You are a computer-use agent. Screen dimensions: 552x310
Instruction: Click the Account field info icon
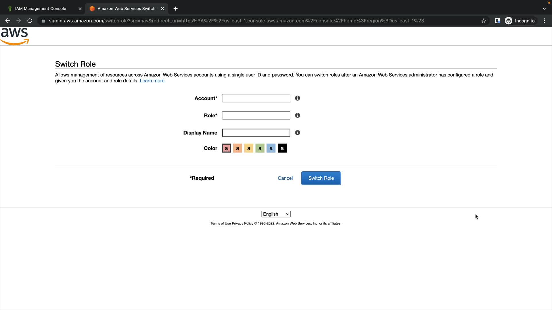[298, 98]
